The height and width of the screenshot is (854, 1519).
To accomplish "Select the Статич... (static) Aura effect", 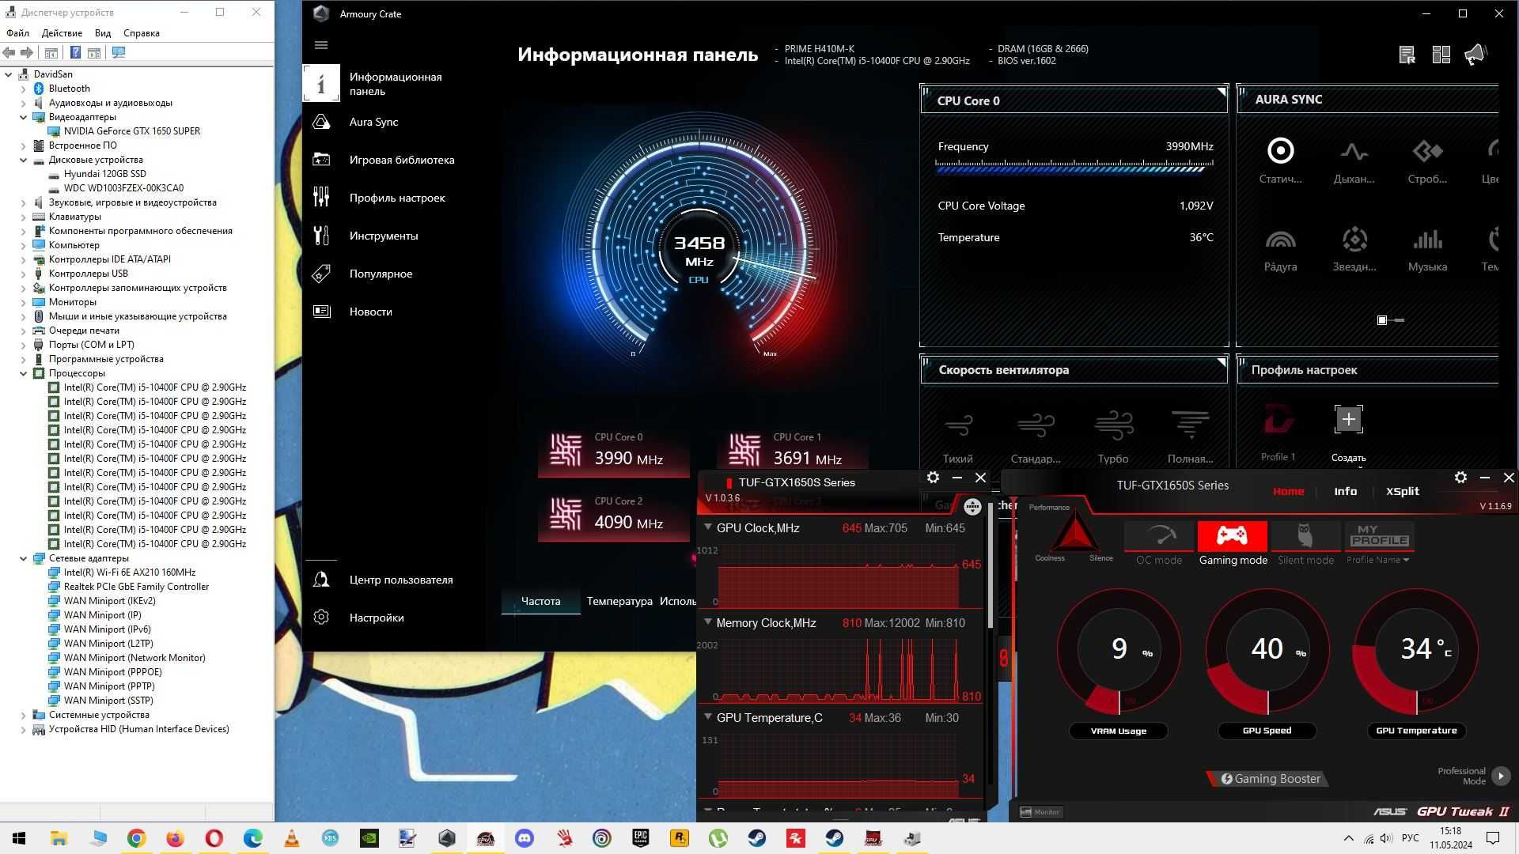I will click(x=1280, y=161).
